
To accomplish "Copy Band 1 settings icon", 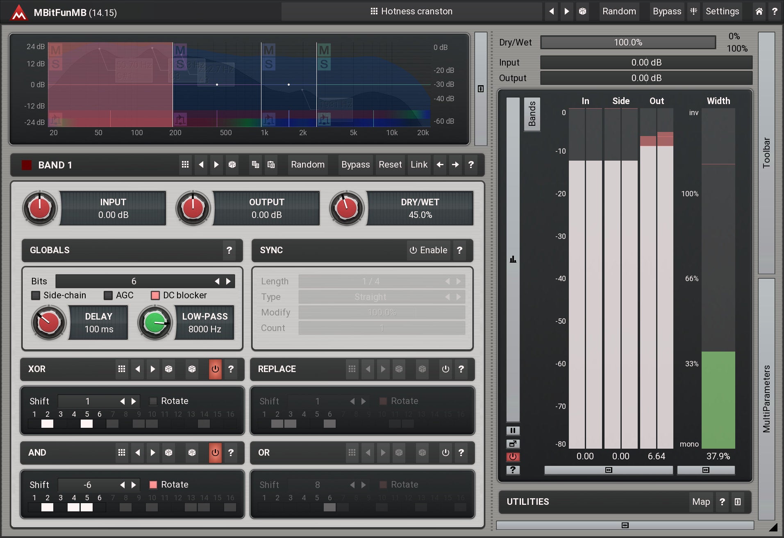I will (x=255, y=165).
